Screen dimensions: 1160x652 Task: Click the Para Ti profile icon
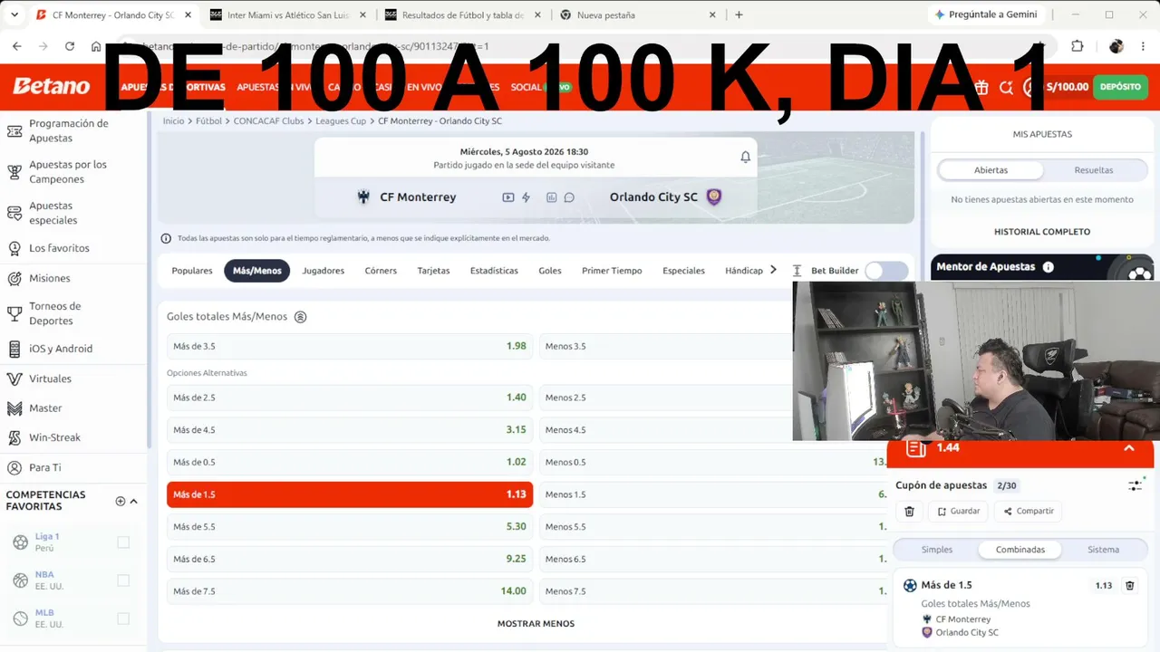click(14, 467)
